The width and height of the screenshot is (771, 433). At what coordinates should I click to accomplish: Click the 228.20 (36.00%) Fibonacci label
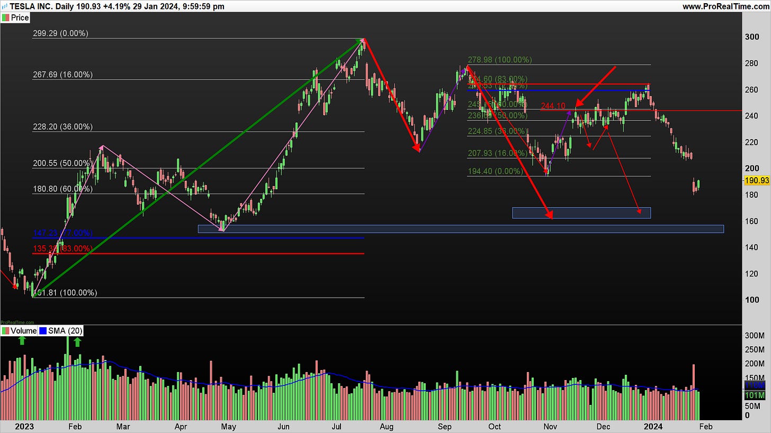pyautogui.click(x=62, y=127)
